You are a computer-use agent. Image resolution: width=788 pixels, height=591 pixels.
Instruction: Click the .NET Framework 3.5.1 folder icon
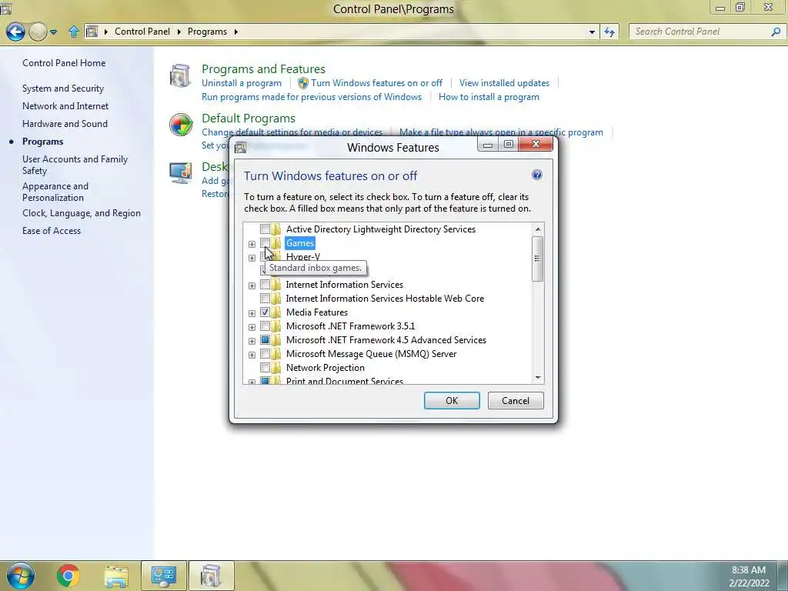tap(276, 326)
